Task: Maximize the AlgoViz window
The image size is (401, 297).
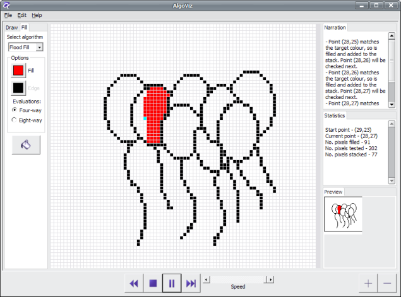Action: pyautogui.click(x=376, y=6)
